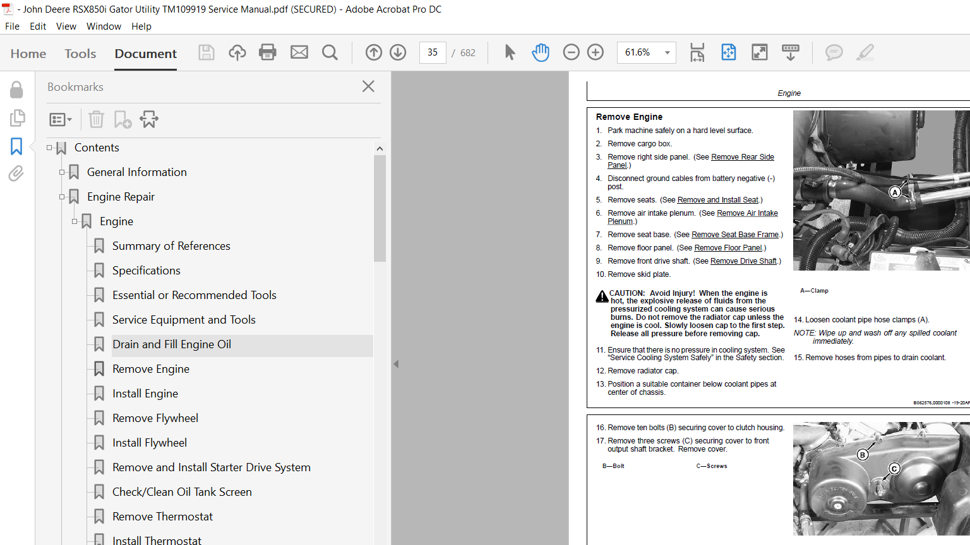Collapse navigation pane with side arrow
The image size is (970, 545).
[x=396, y=364]
